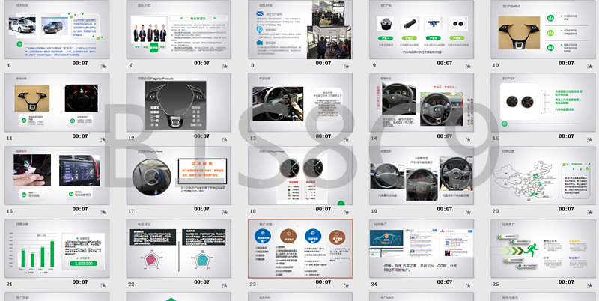
Task: Preview animation via slide 10's star icon
Action: [589, 67]
